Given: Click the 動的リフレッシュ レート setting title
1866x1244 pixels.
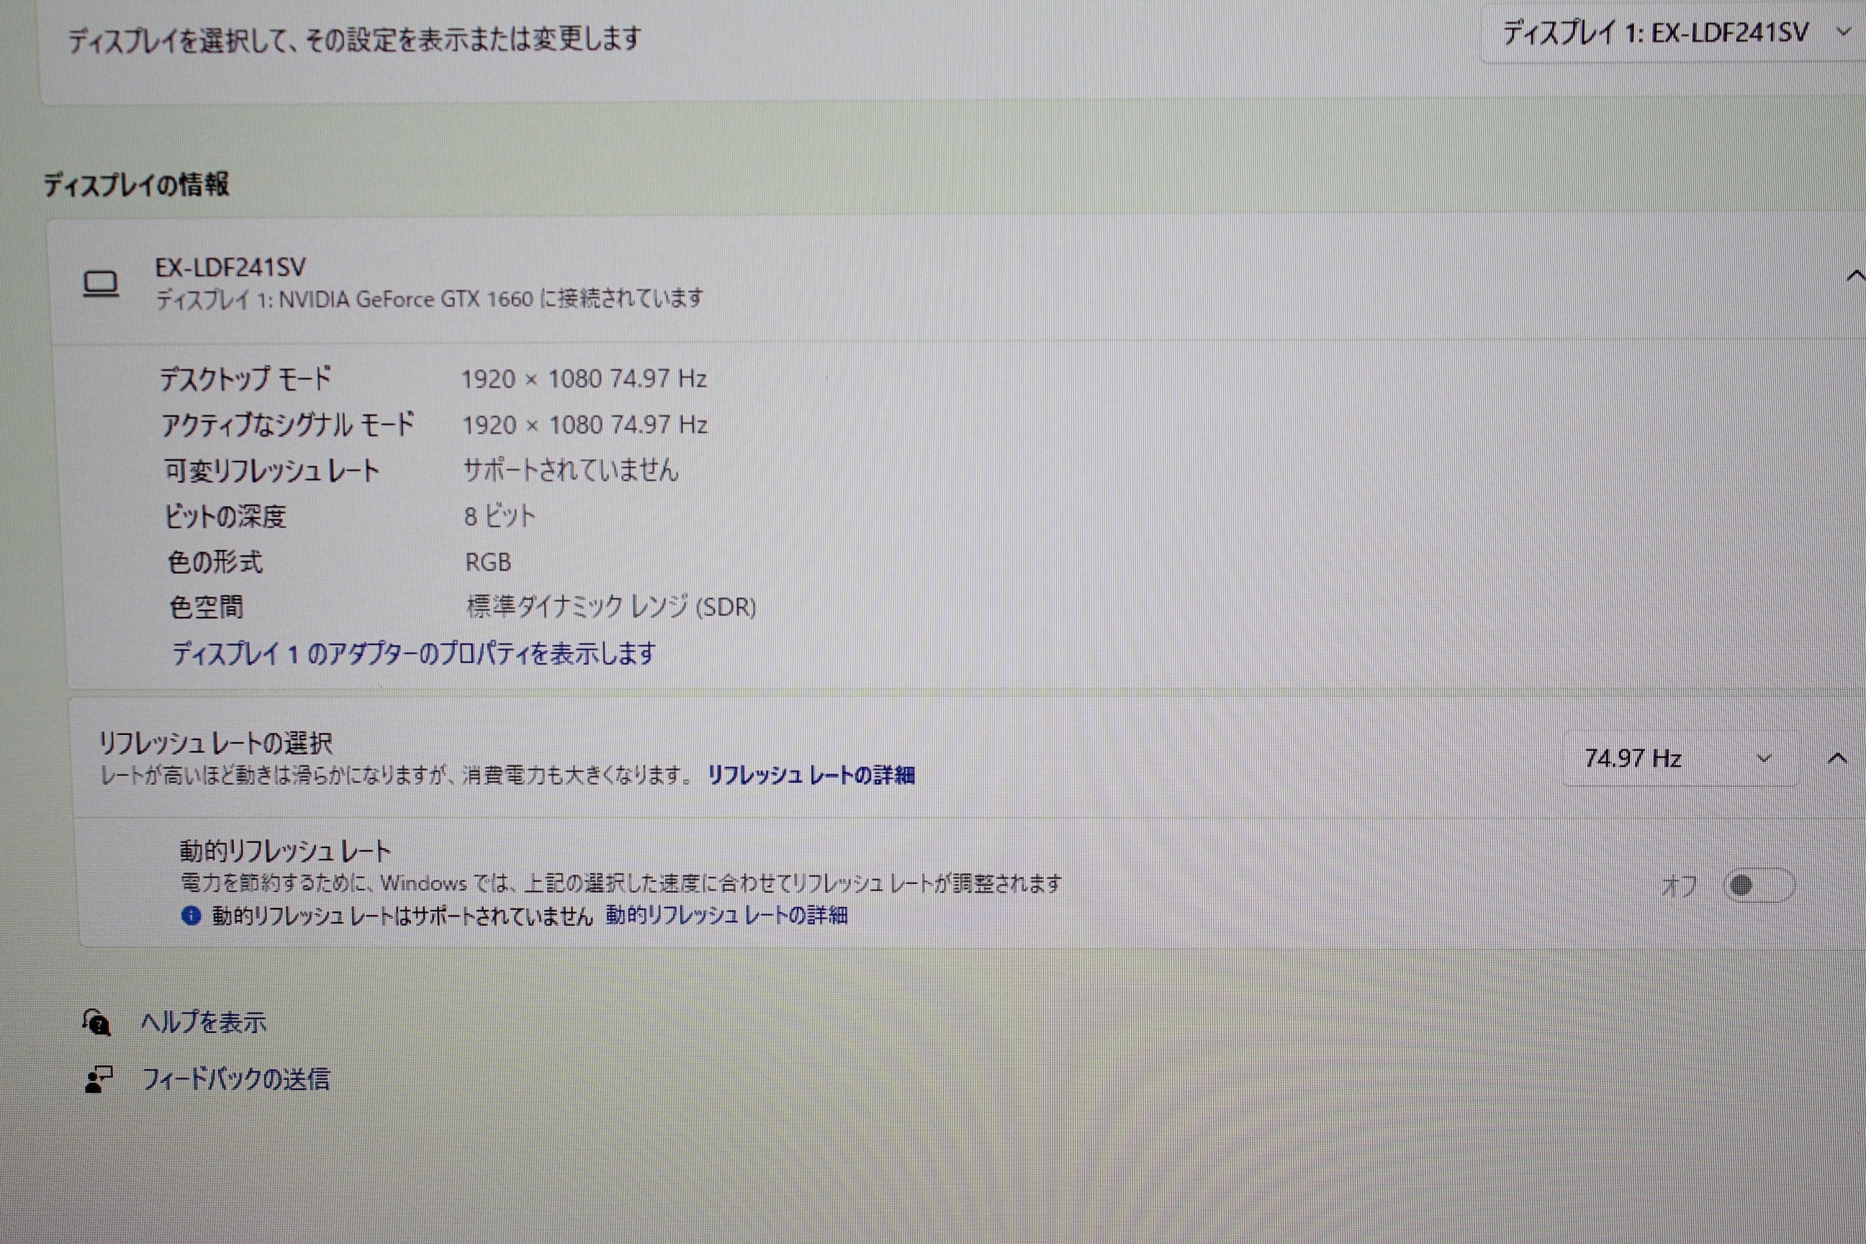Looking at the screenshot, I should tap(285, 852).
